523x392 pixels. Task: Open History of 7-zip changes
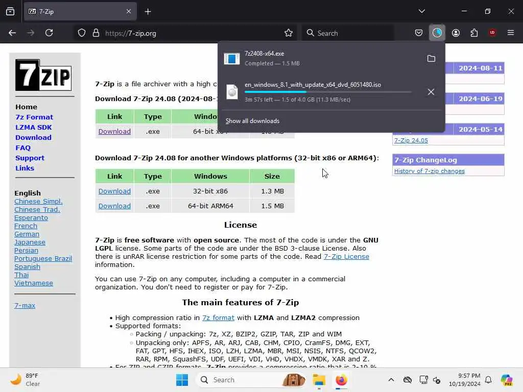coord(429,171)
